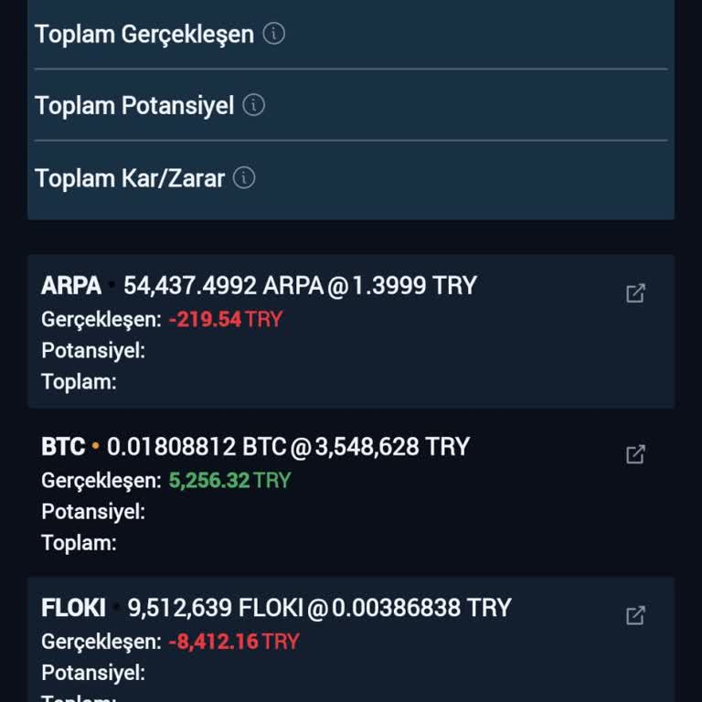Select the BTC ticker name
This screenshot has height=702, width=702.
coord(63,447)
